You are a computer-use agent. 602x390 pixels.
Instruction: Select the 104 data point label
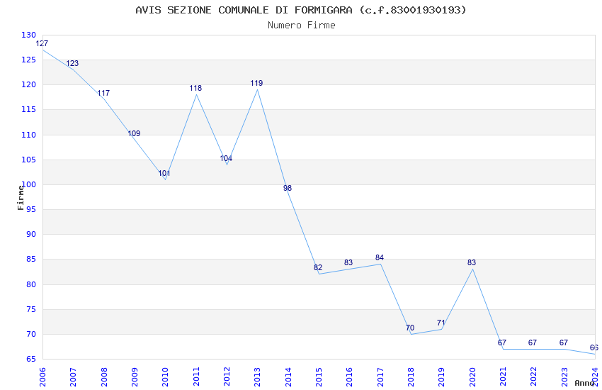226,158
